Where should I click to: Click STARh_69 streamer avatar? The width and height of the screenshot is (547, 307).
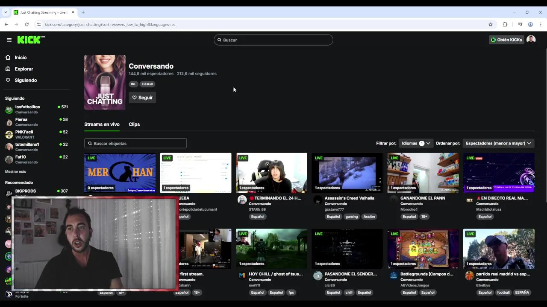[242, 200]
